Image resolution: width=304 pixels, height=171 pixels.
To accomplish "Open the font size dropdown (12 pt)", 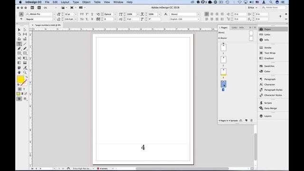I will (x=76, y=14).
